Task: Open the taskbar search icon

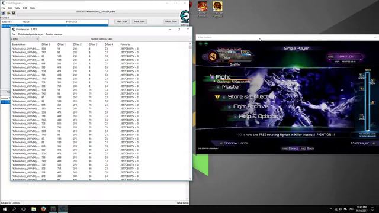Action: pyautogui.click(x=14, y=209)
